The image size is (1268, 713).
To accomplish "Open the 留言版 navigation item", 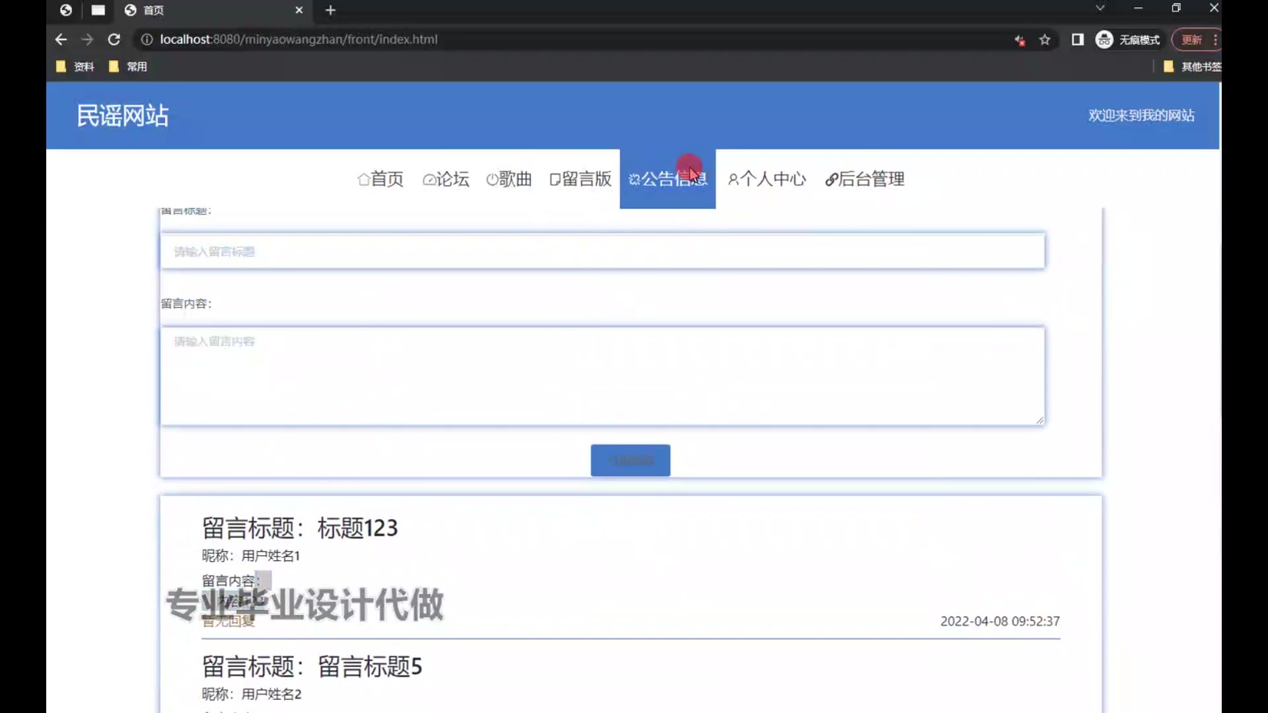I will click(x=581, y=179).
